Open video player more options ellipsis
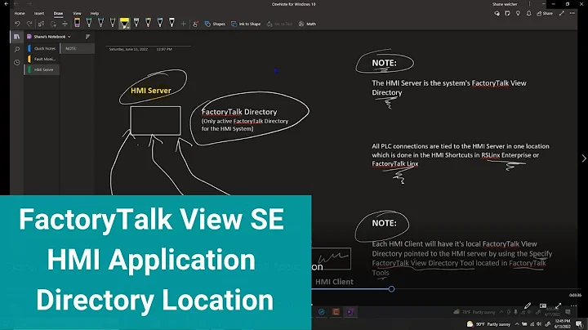Screen dimensions: 588x330 pyautogui.click(x=573, y=306)
